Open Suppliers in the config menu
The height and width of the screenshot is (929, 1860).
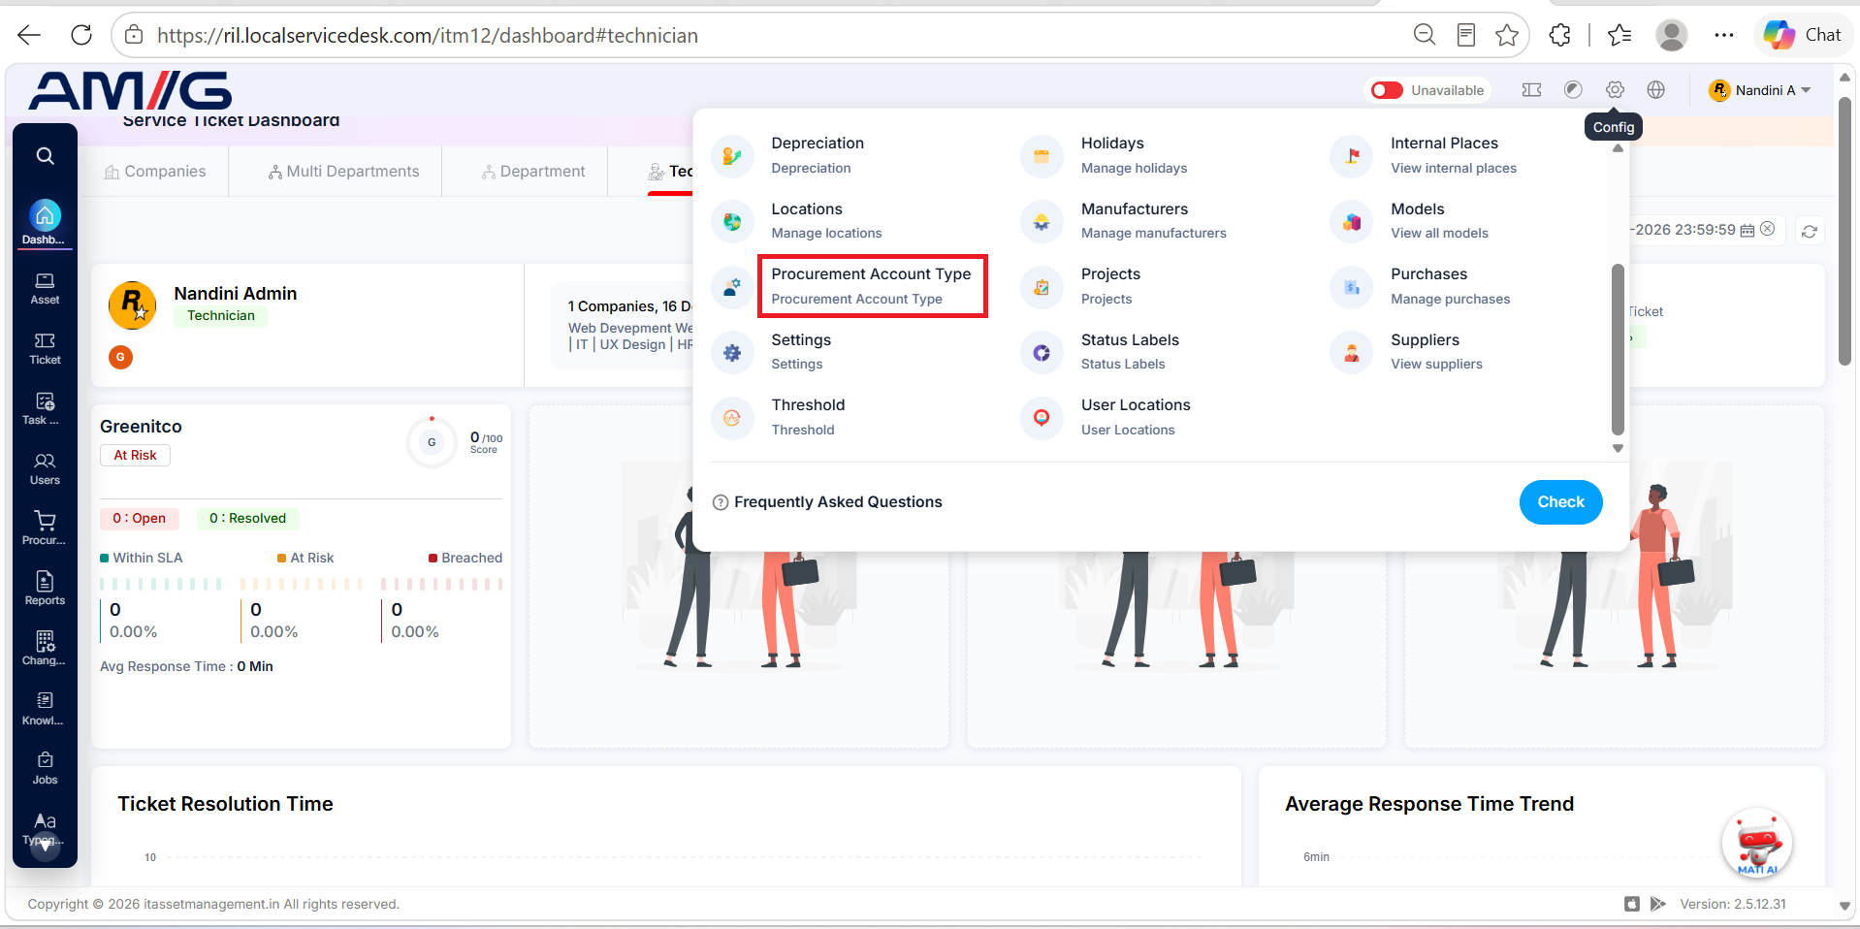[x=1436, y=351]
